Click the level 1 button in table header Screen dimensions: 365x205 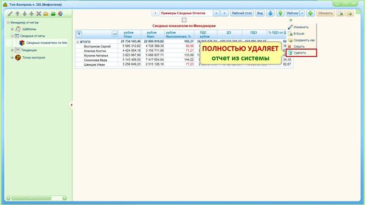click(x=79, y=34)
